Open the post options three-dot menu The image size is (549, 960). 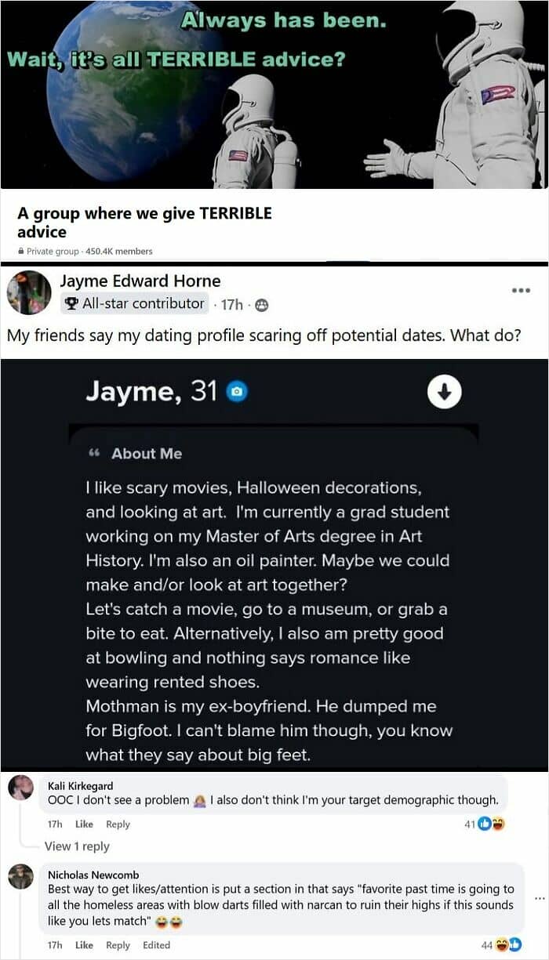click(x=521, y=290)
